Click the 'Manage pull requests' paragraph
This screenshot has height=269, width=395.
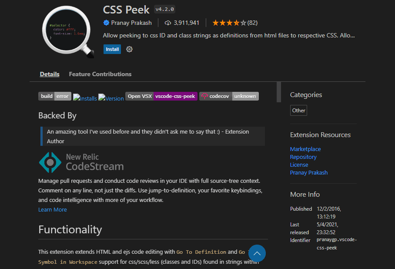coord(151,190)
